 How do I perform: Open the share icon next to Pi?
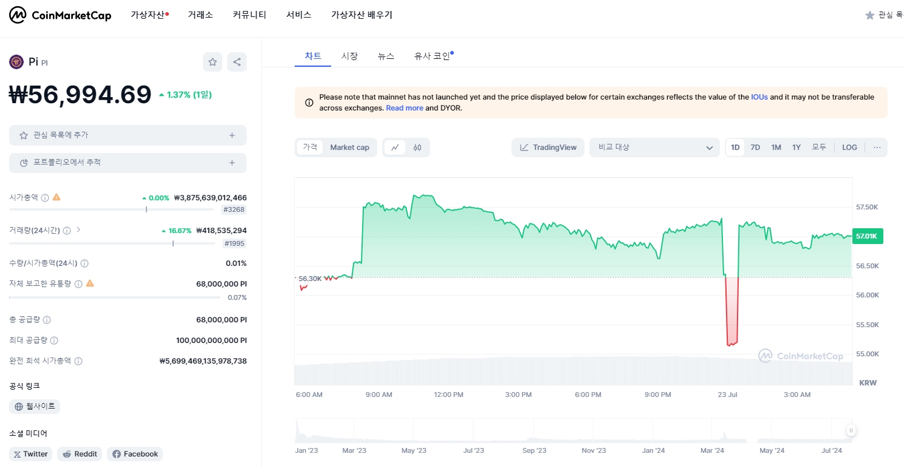[x=237, y=62]
